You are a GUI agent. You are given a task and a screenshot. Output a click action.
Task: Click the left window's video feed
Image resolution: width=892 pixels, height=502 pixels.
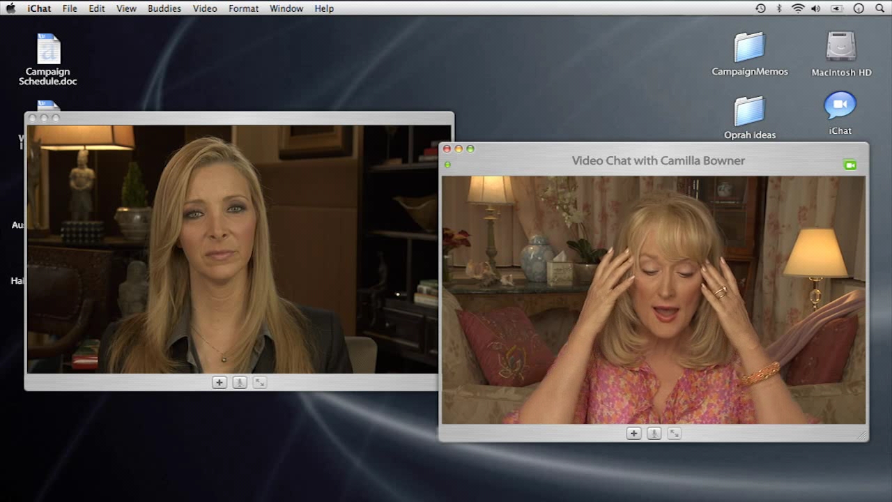pyautogui.click(x=233, y=249)
